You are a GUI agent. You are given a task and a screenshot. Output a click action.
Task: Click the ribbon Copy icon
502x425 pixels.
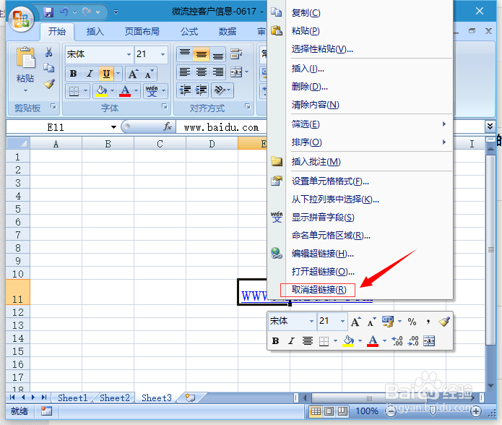tap(48, 67)
